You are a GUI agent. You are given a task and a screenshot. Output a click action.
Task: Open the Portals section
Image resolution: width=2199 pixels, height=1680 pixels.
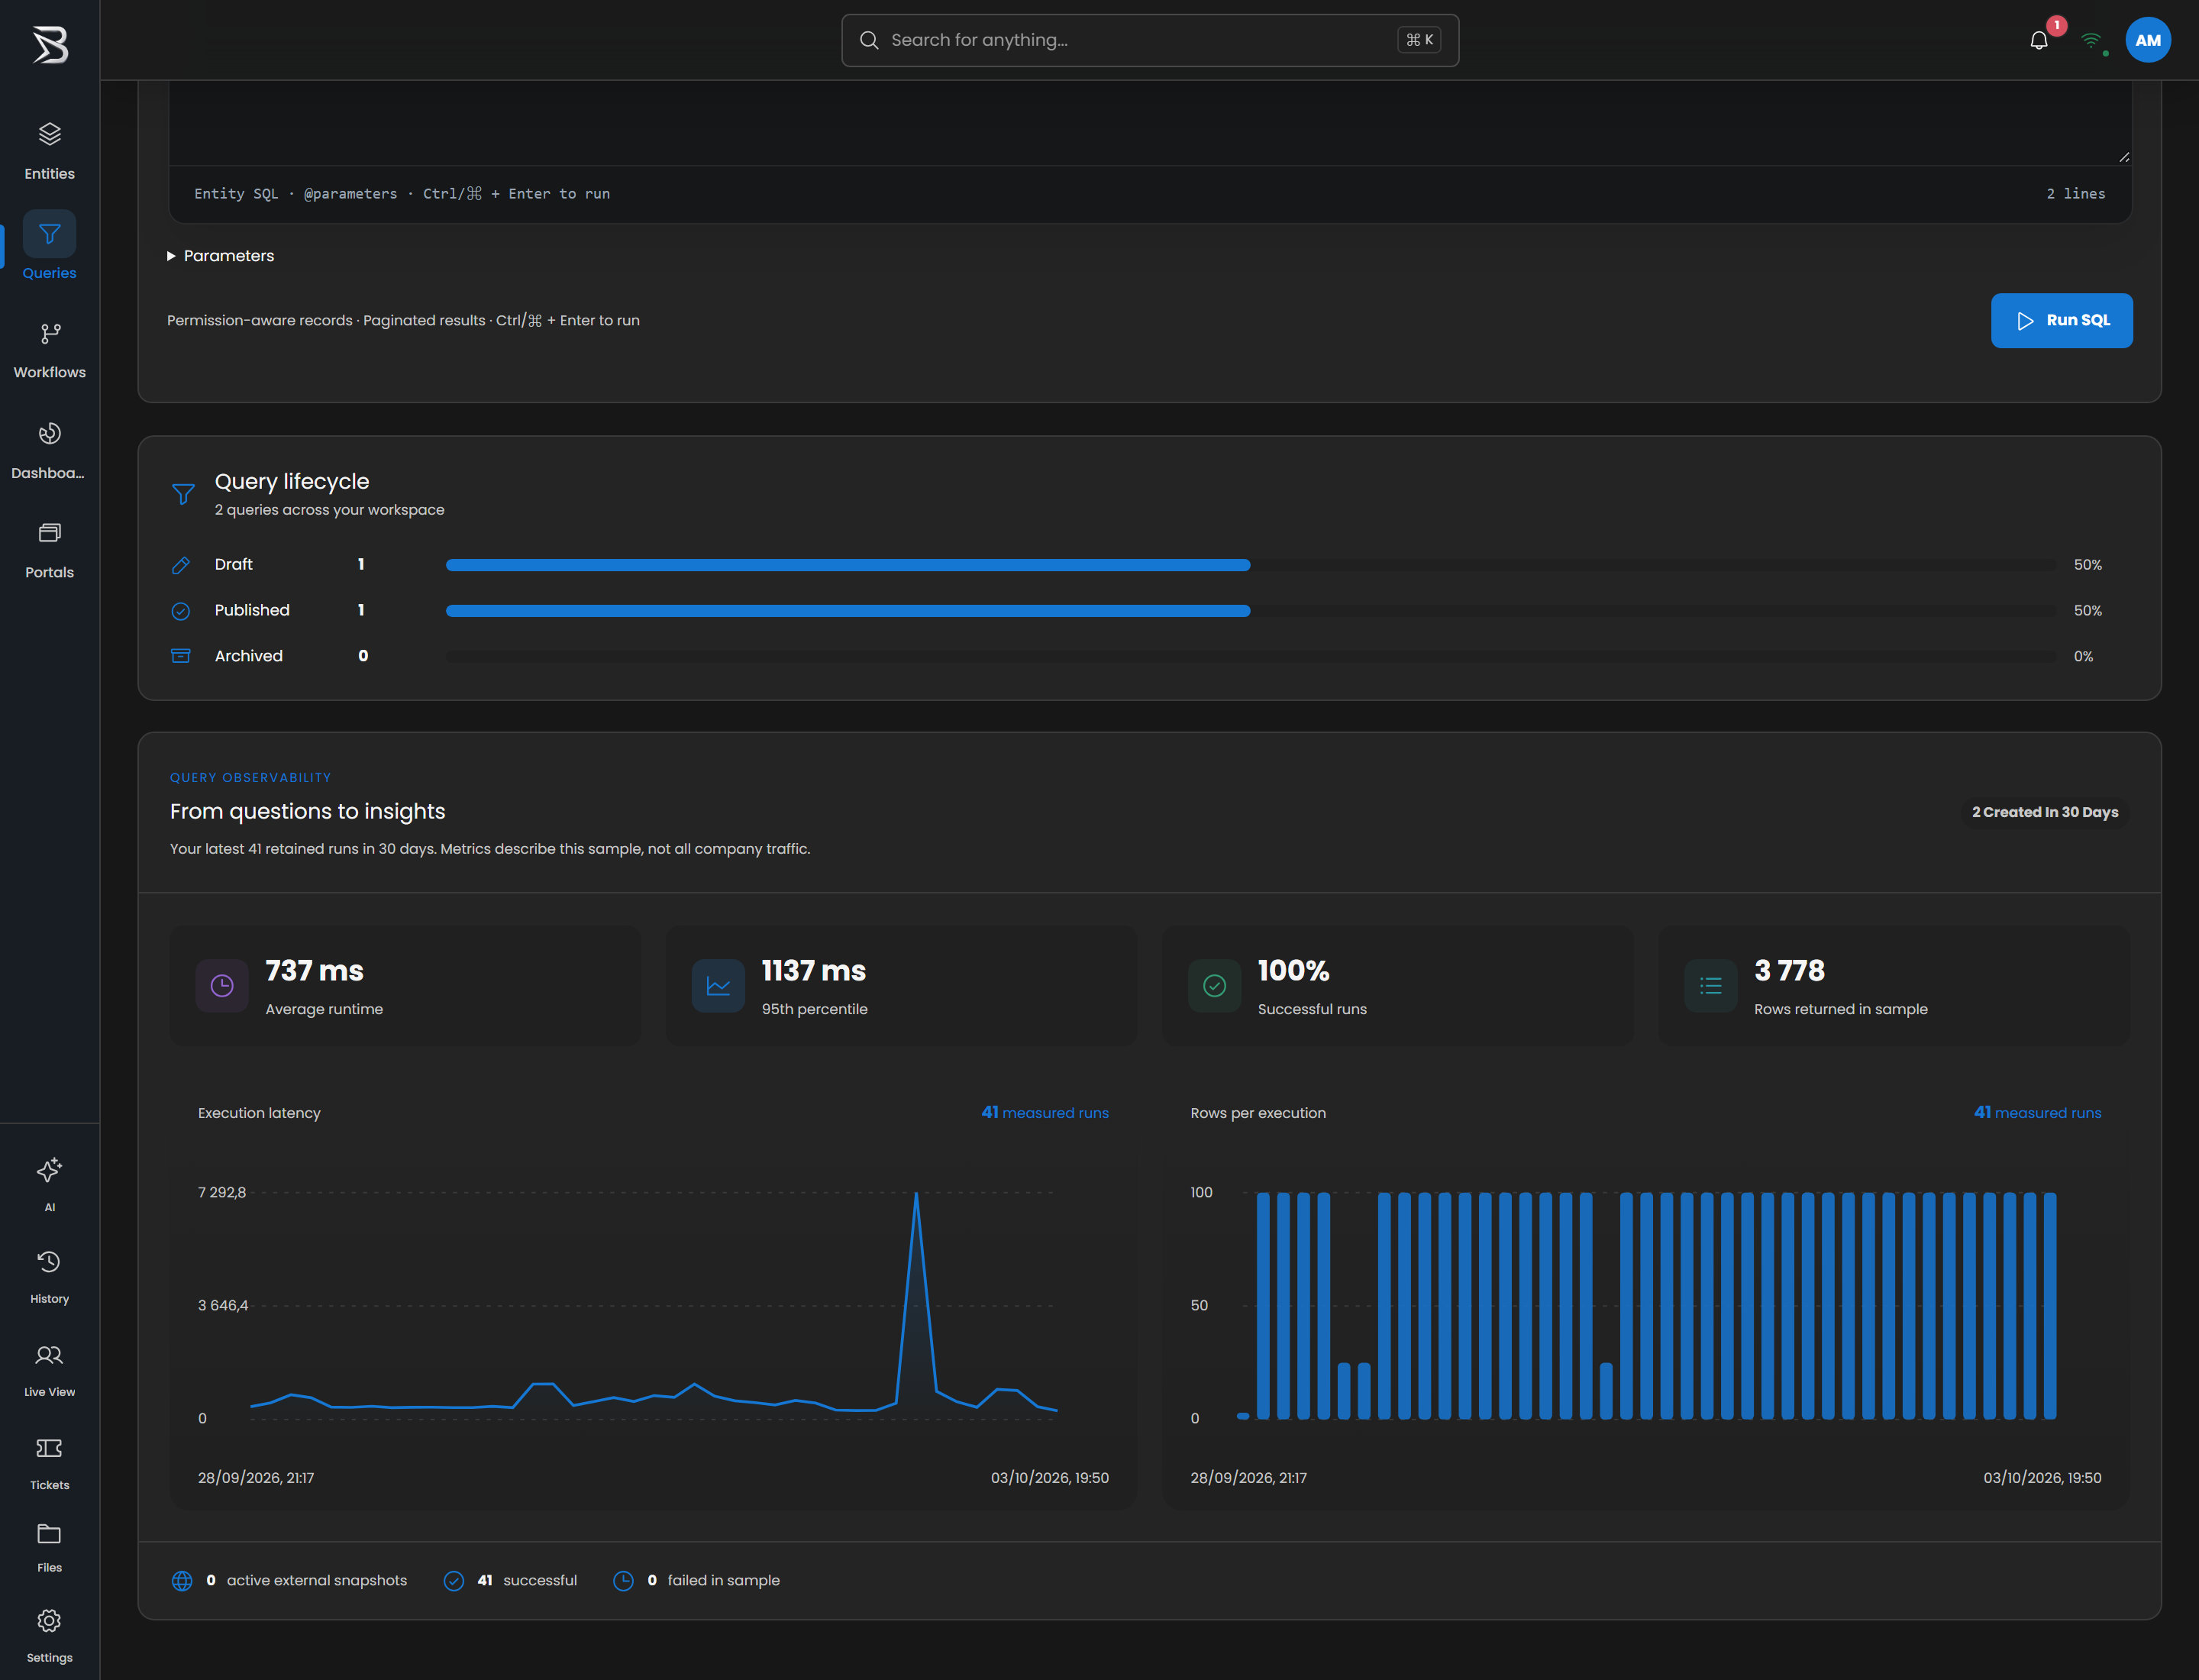(49, 550)
